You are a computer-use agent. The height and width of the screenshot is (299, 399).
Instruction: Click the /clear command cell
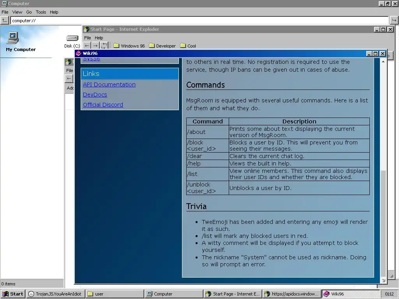click(x=207, y=156)
